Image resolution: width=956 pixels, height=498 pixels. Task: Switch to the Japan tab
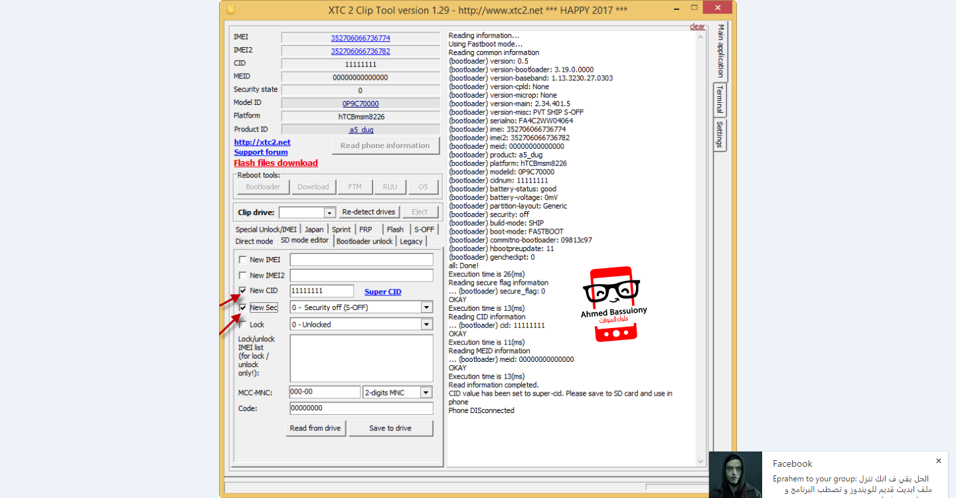pos(314,229)
